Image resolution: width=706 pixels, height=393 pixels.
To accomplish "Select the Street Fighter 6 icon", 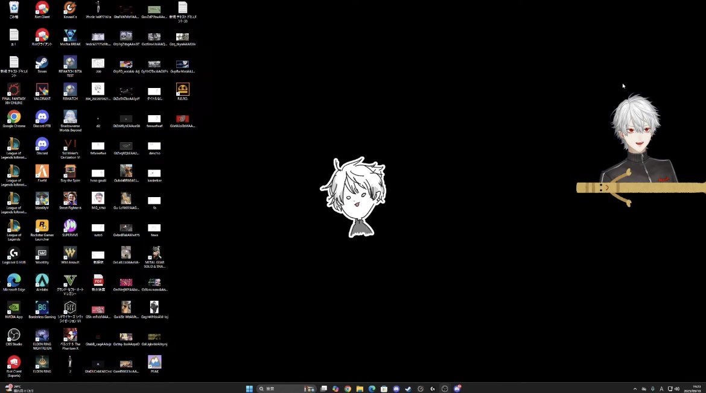I will click(x=70, y=201).
